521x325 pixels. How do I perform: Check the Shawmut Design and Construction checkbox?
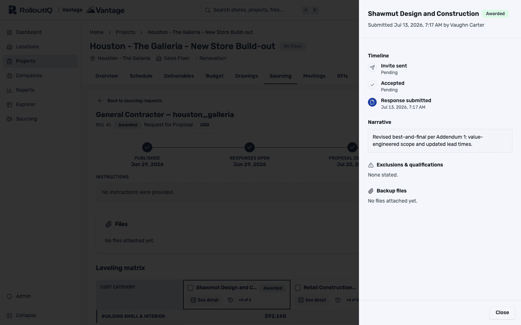(190, 288)
